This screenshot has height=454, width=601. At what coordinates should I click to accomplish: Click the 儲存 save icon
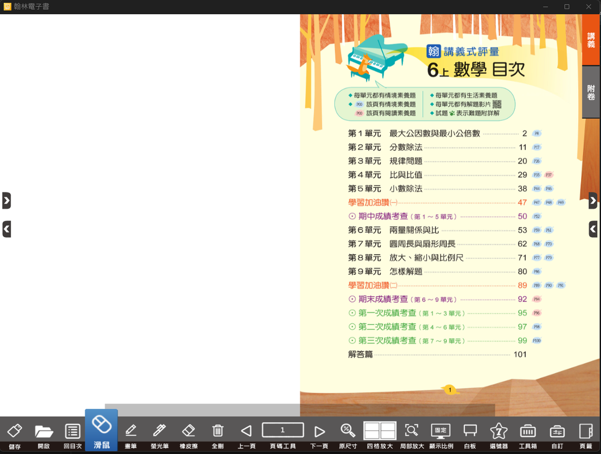click(15, 431)
